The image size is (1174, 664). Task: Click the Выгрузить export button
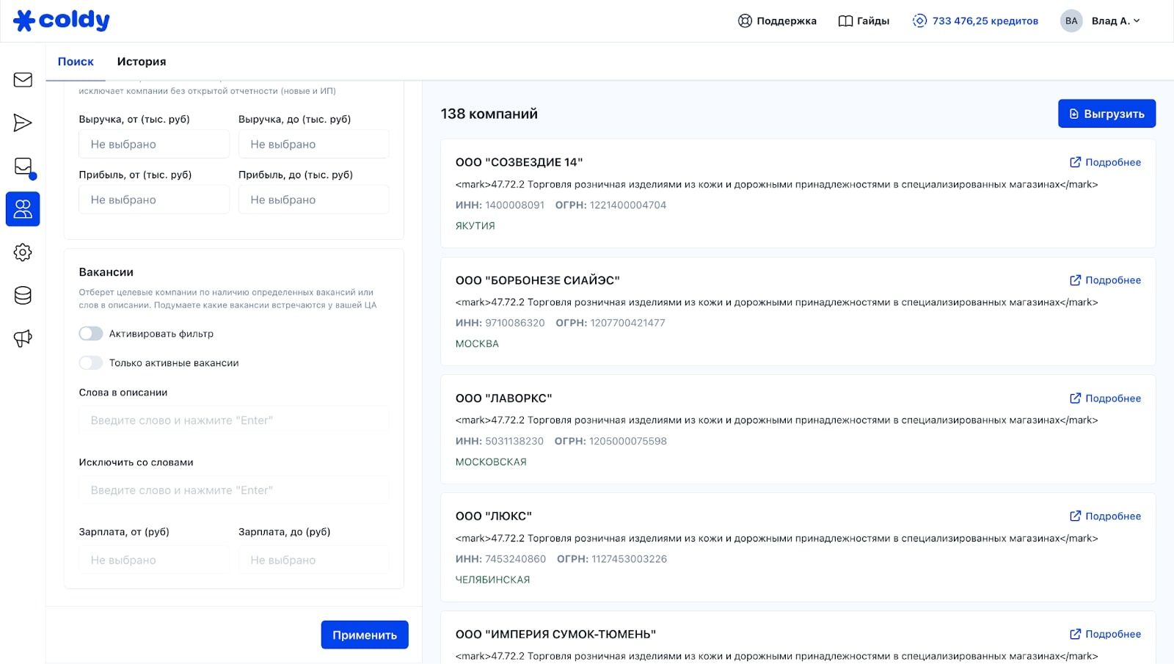[x=1106, y=114]
